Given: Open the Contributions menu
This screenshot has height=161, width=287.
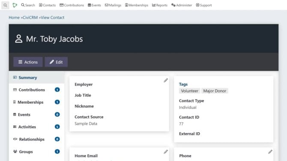Looking at the screenshot, I should [72, 5].
